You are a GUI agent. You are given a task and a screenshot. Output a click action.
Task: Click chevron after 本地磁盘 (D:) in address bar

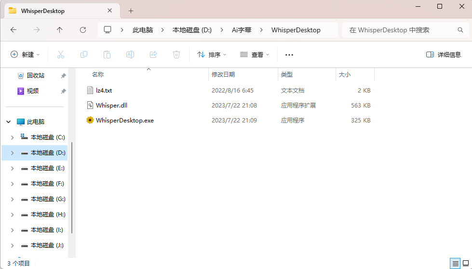click(x=222, y=30)
